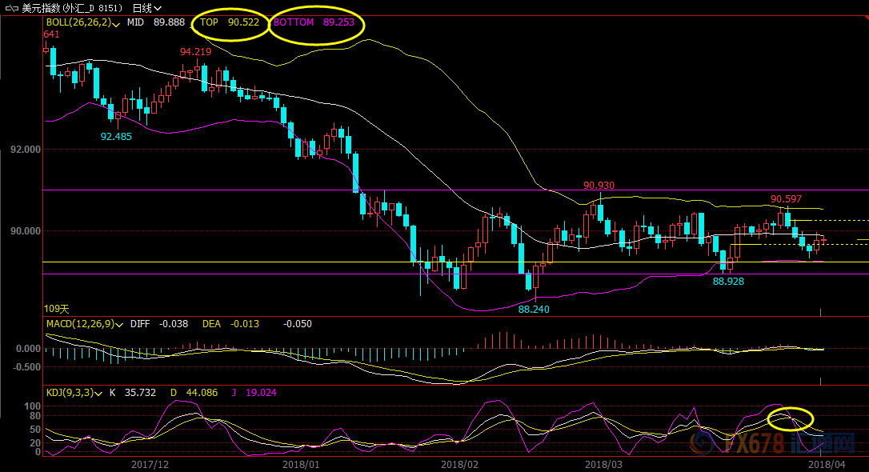Expand the MACD(12,26,9) indicator dropdown
Viewport: 869px width, 472px height.
120,325
